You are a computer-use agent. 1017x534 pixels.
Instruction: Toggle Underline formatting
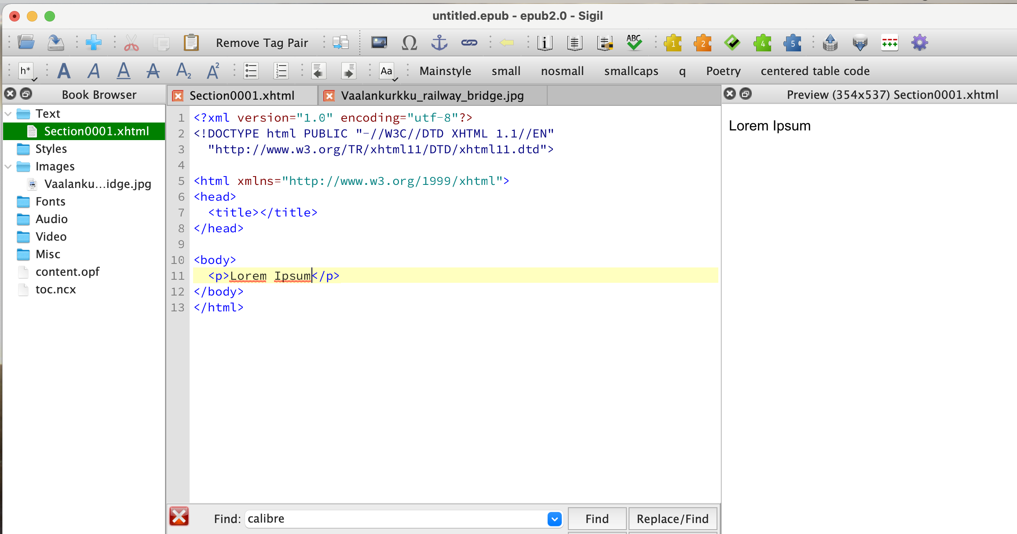click(x=124, y=71)
